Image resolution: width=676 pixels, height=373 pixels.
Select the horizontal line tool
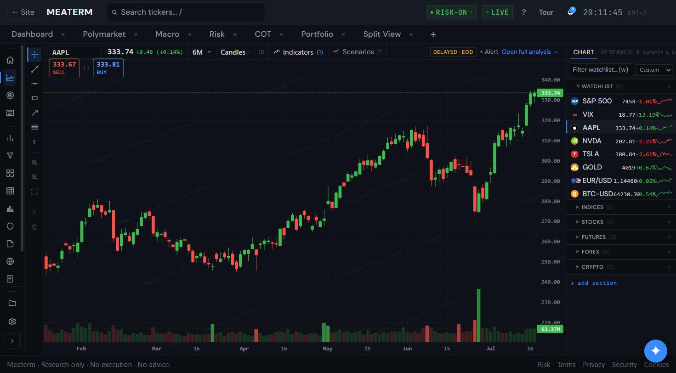coord(34,84)
